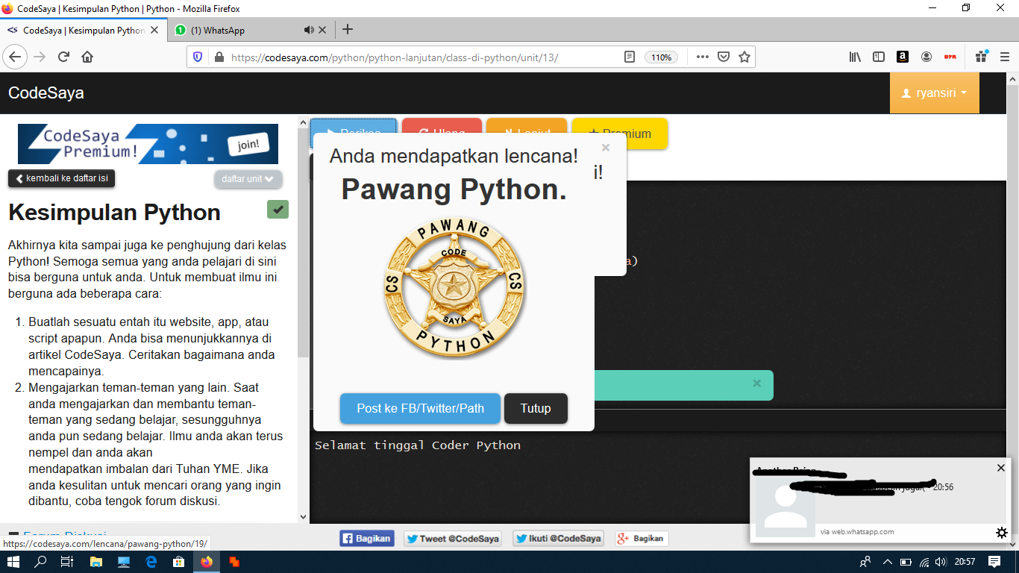
Task: Click the Firefox taskbar icon
Action: coord(206,562)
